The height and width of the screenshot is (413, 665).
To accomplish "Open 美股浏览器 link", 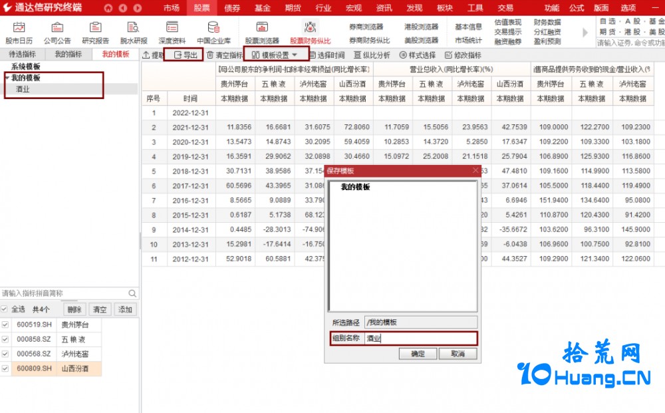I will (421, 41).
